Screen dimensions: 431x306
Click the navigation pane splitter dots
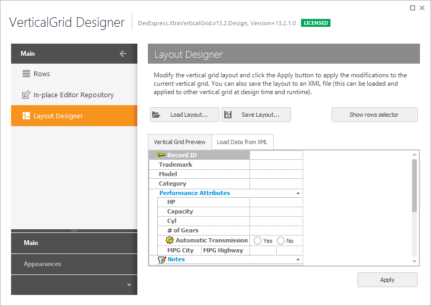click(74, 231)
